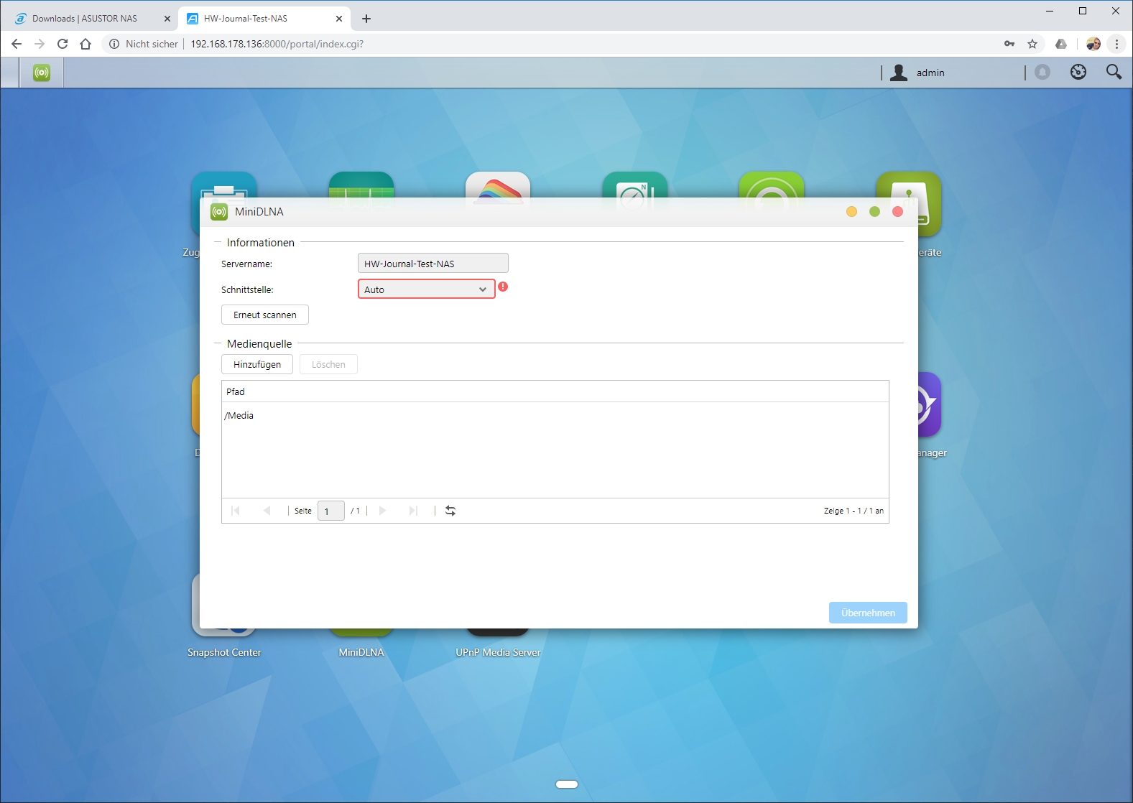Go to previous page of media list

[x=267, y=511]
